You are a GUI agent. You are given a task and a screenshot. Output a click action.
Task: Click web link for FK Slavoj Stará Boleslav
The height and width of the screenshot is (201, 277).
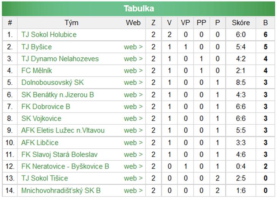[133, 154]
